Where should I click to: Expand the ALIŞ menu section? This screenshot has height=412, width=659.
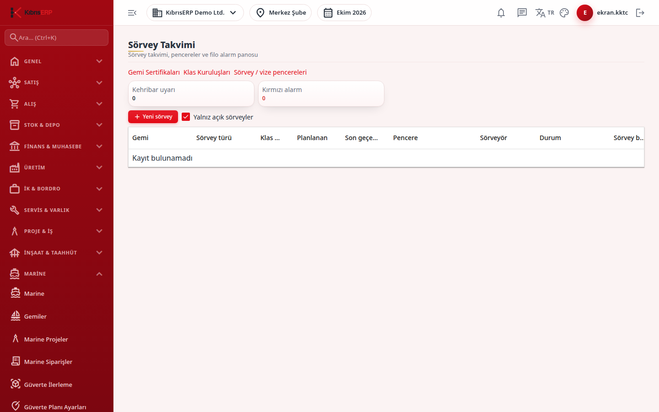coord(57,104)
